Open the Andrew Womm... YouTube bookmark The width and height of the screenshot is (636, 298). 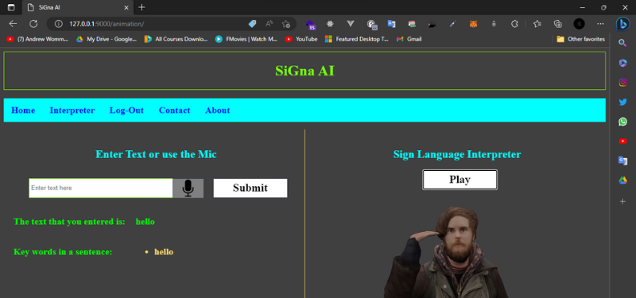37,39
